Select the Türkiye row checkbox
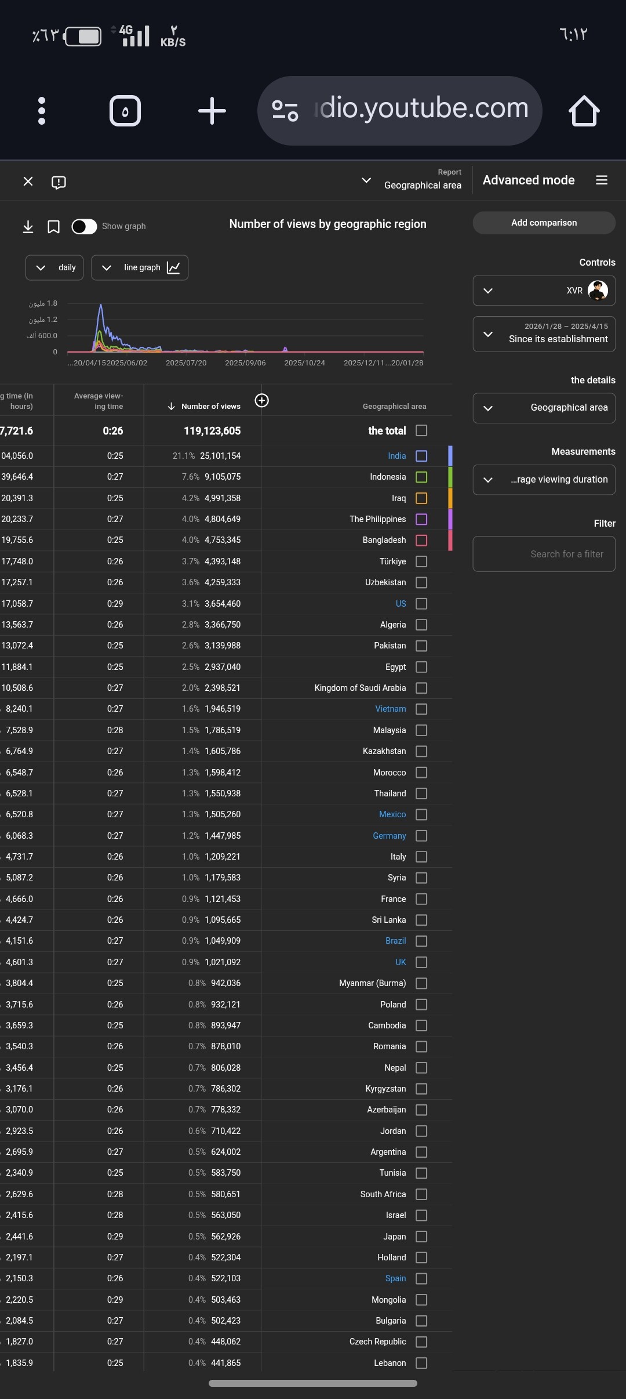This screenshot has width=626, height=1399. click(x=421, y=561)
